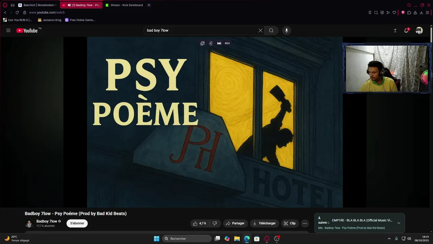Create a Clip with scissors button
The width and height of the screenshot is (433, 244).
click(290, 223)
